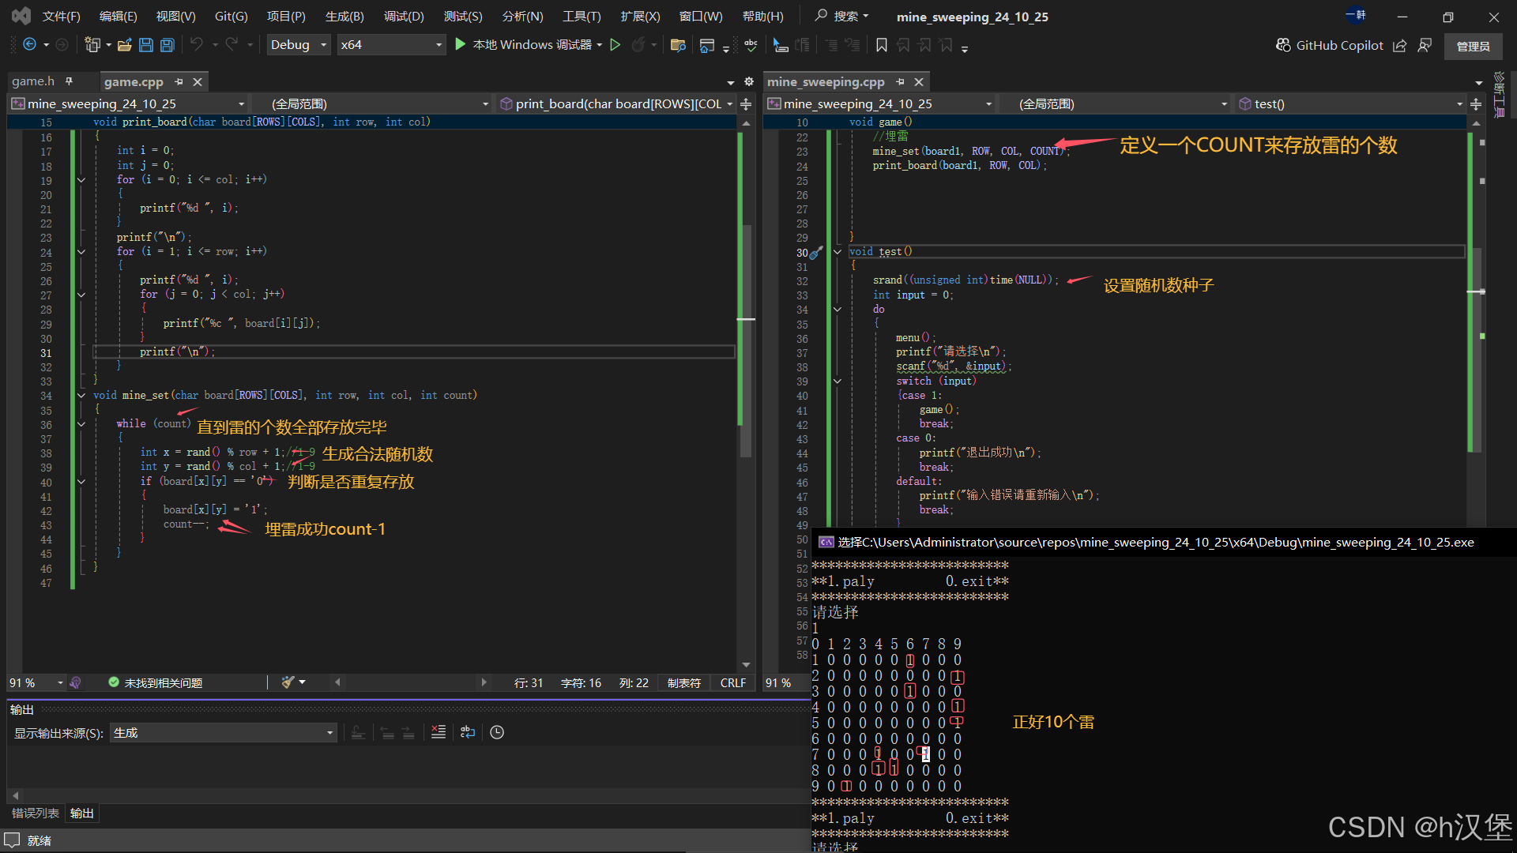Image resolution: width=1517 pixels, height=853 pixels.
Task: Click the CRLF line ending indicator
Action: (x=732, y=682)
